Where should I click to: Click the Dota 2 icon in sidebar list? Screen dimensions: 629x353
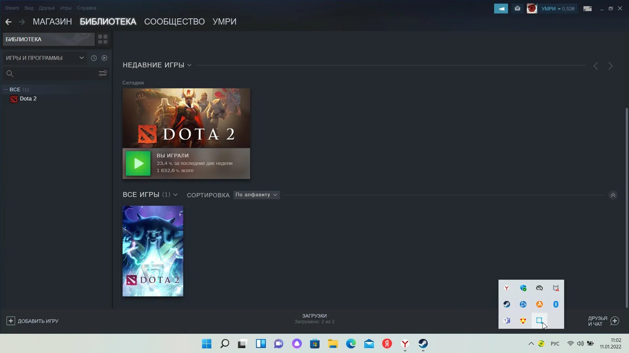[x=14, y=99]
